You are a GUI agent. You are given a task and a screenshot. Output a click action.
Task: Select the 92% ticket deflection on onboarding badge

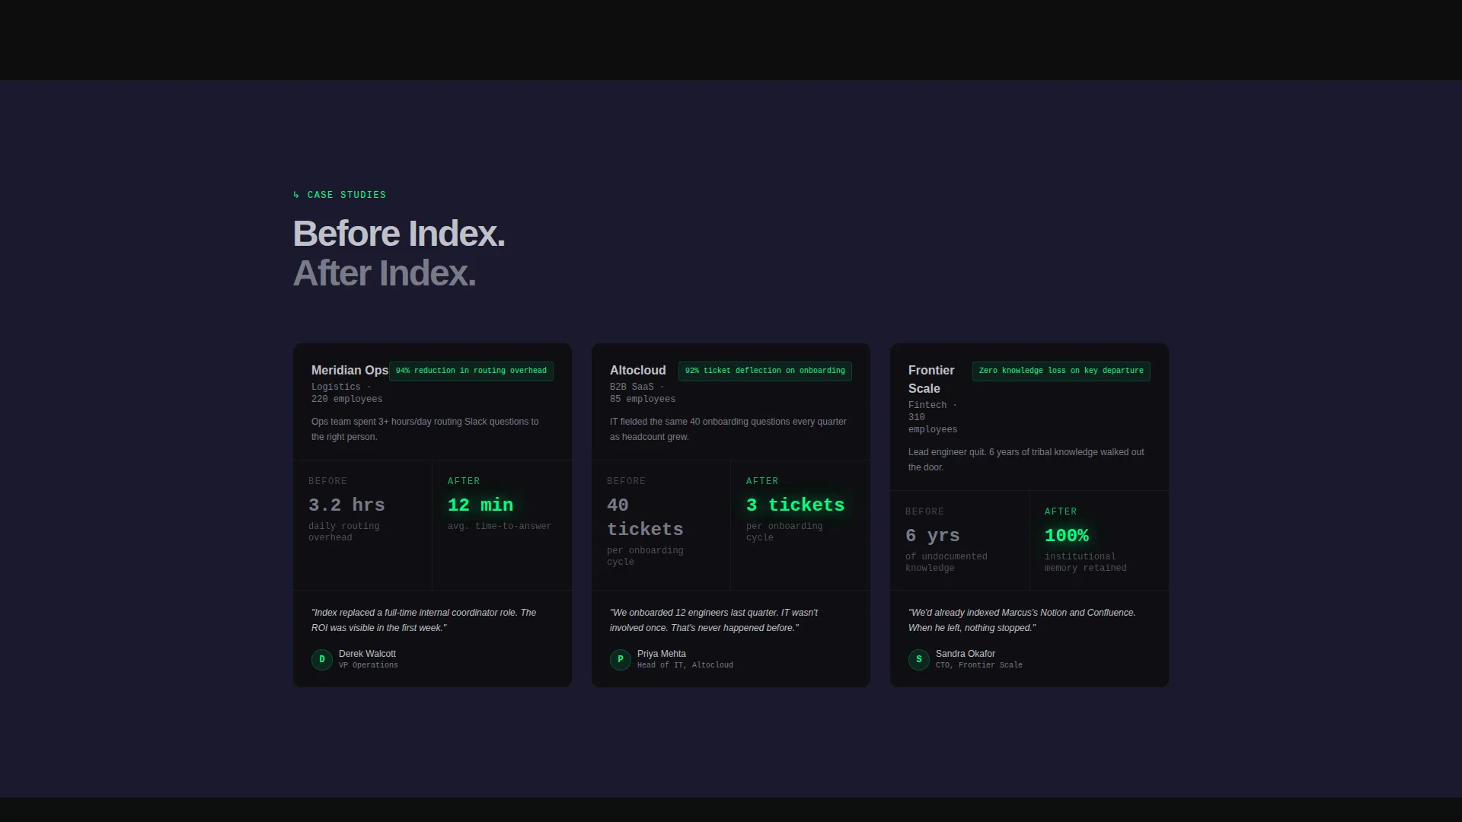click(x=765, y=371)
